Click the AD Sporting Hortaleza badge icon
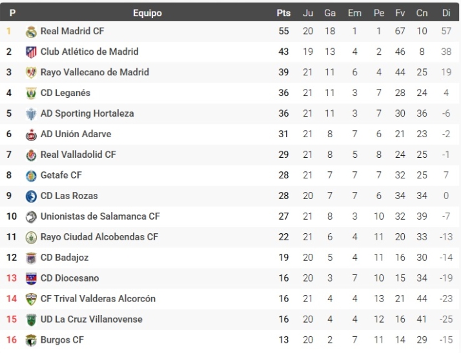 click(32, 114)
